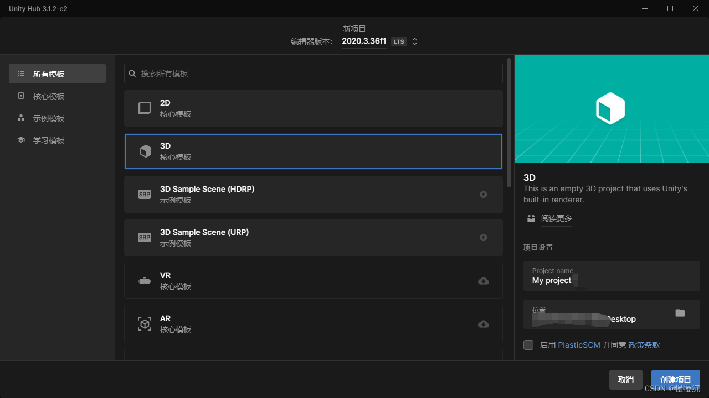Click the SRP icon of the URP sample scene
Screen dimensions: 709x398
point(145,238)
